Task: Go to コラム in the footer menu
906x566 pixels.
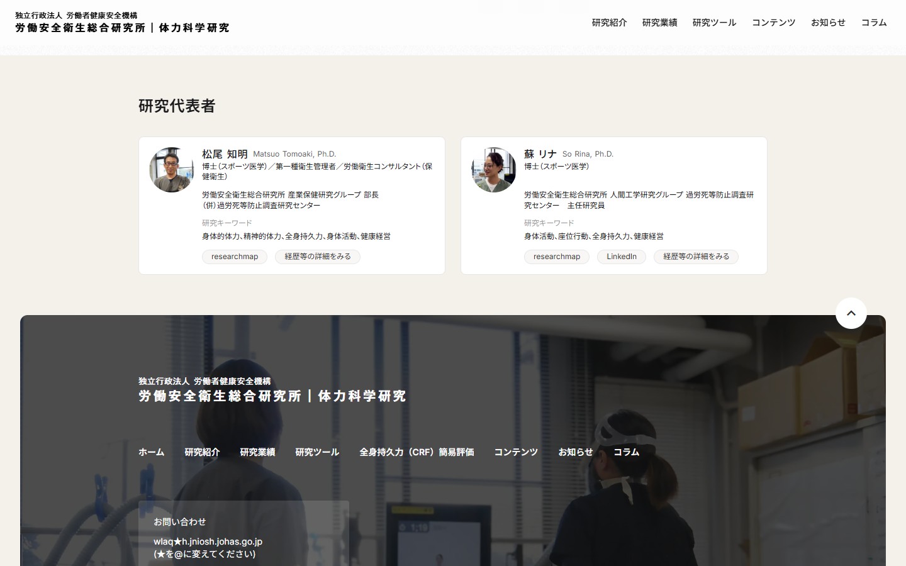Action: [626, 452]
